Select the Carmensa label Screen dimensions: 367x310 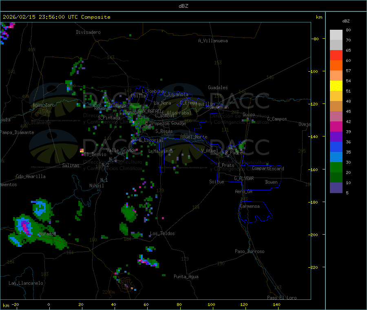pos(250,206)
